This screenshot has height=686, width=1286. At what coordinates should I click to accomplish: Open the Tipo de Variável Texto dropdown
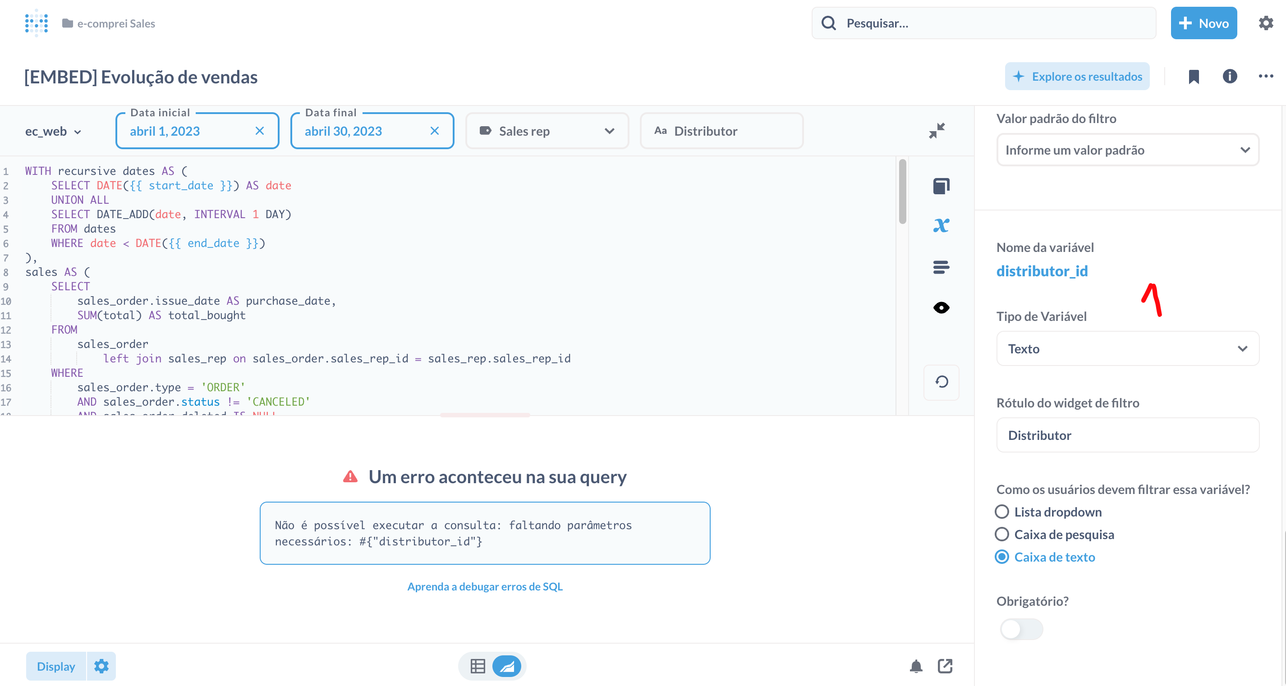coord(1127,348)
